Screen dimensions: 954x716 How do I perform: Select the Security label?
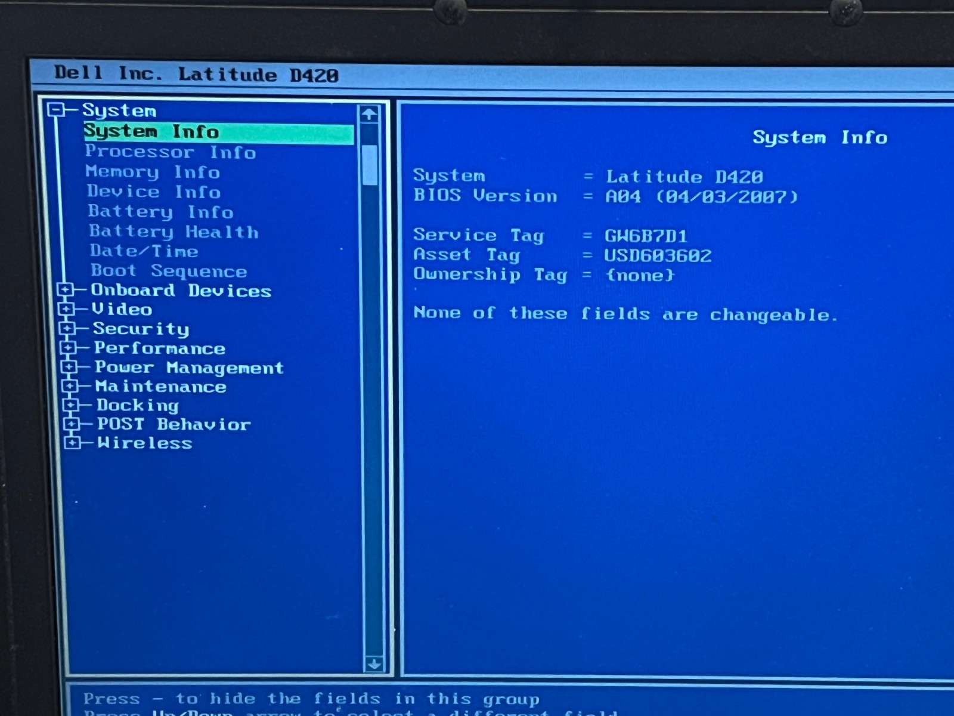pos(141,329)
